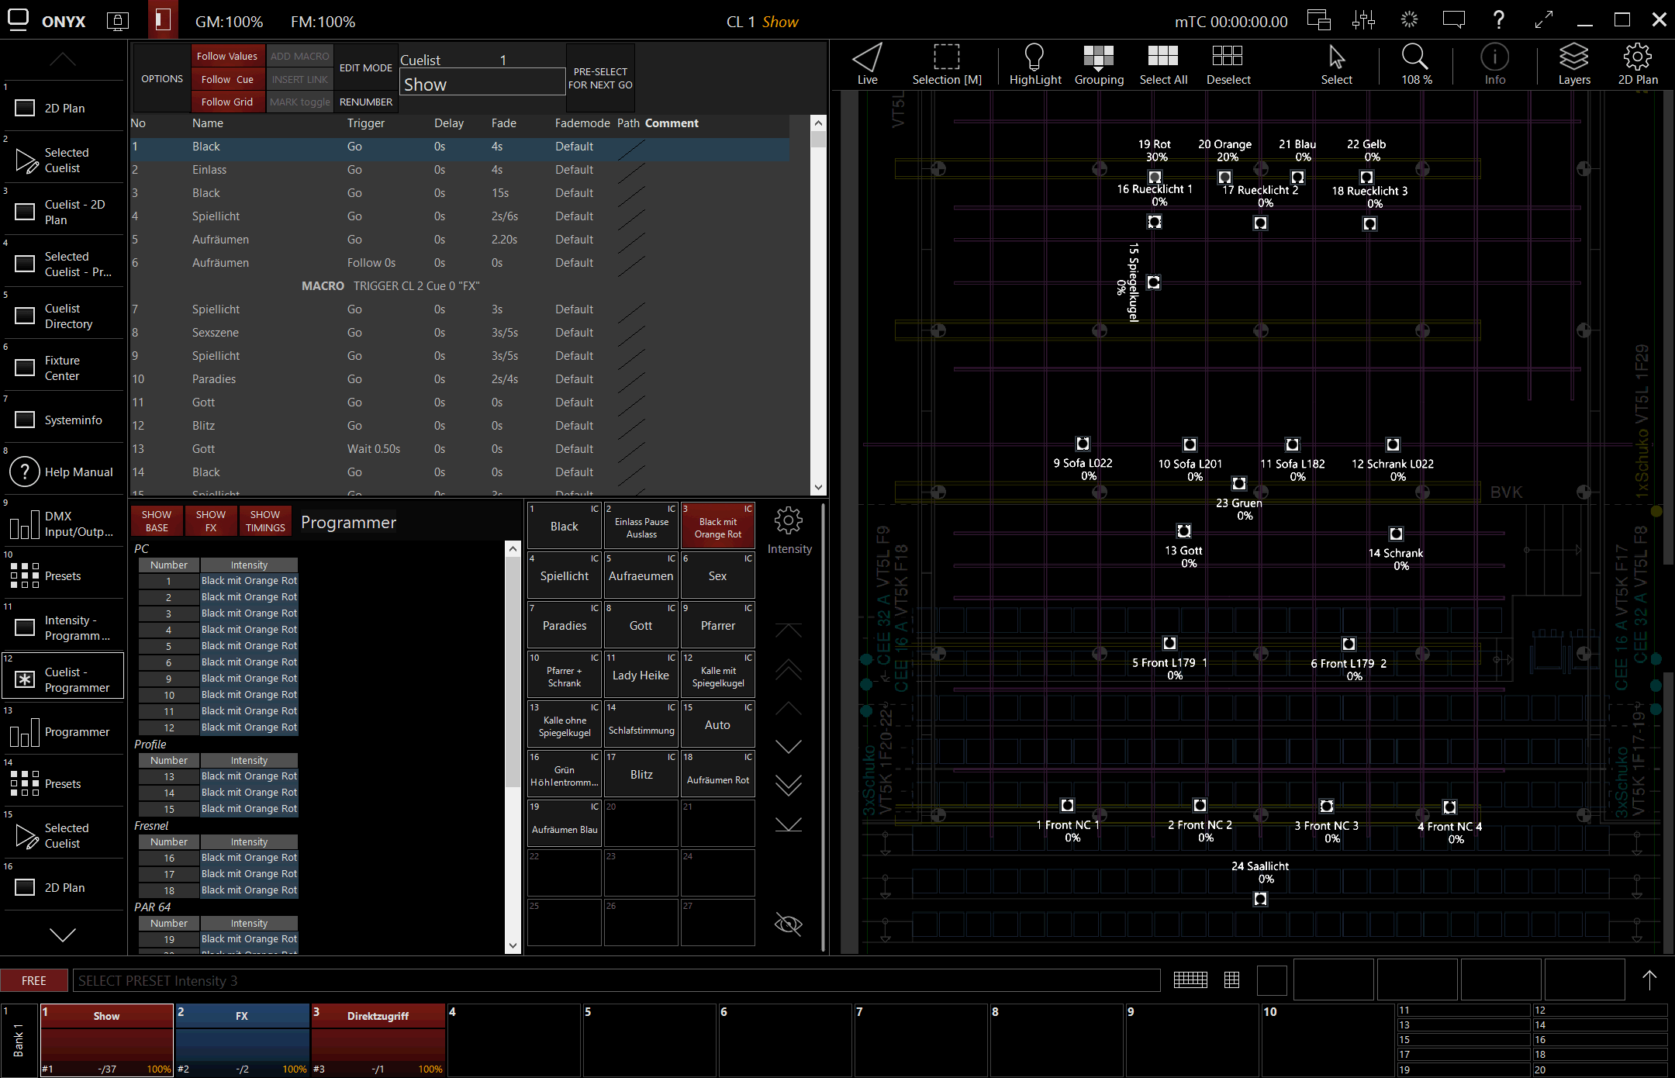Screen dimensions: 1675x1078
Task: Toggle Follow Values option
Action: click(226, 56)
